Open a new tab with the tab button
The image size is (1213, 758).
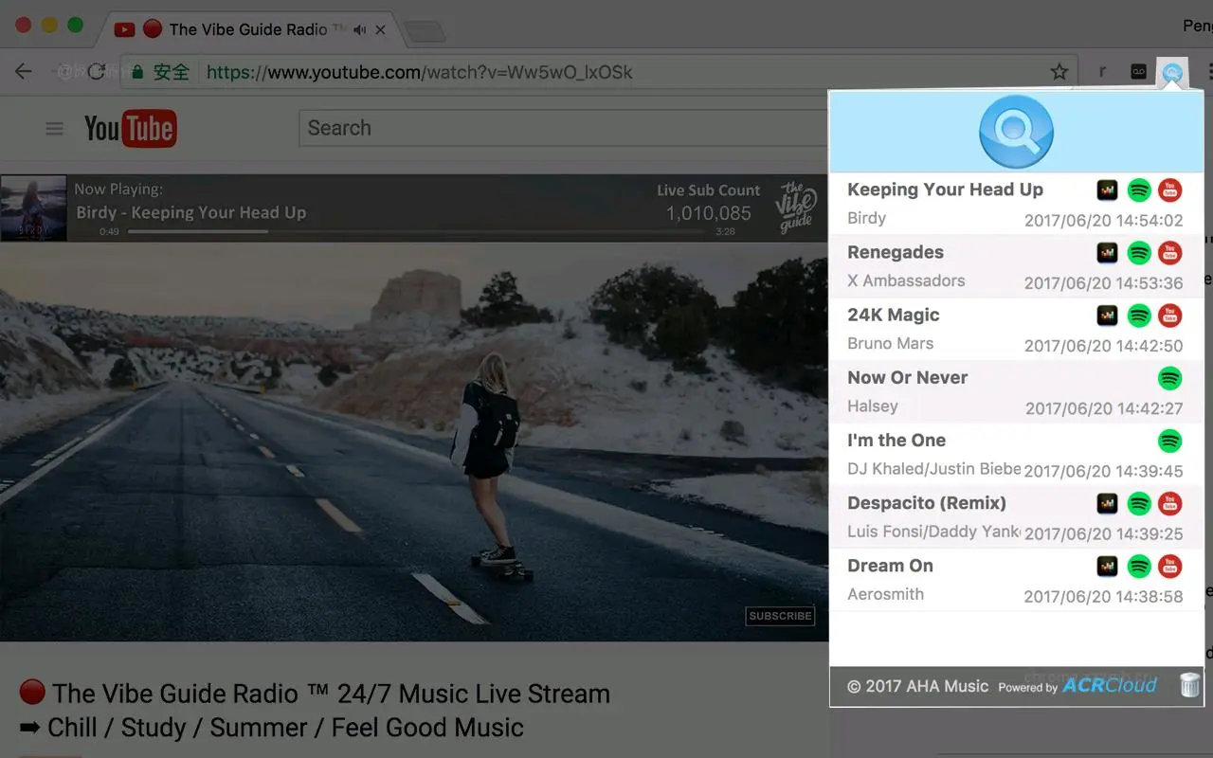click(x=425, y=31)
